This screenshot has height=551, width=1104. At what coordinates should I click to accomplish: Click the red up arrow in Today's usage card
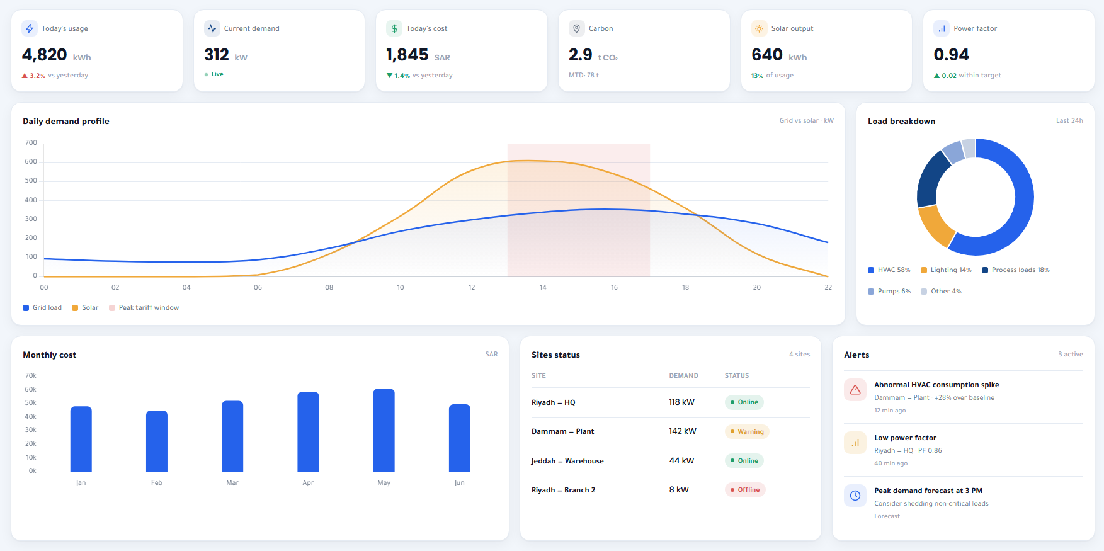(25, 76)
